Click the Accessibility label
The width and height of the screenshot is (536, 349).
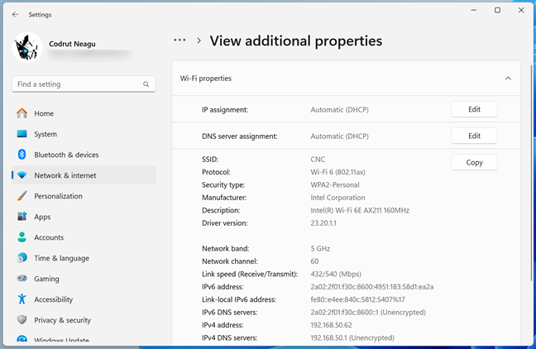(x=53, y=299)
